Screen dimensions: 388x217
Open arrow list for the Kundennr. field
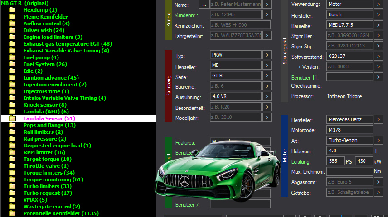(x=267, y=15)
